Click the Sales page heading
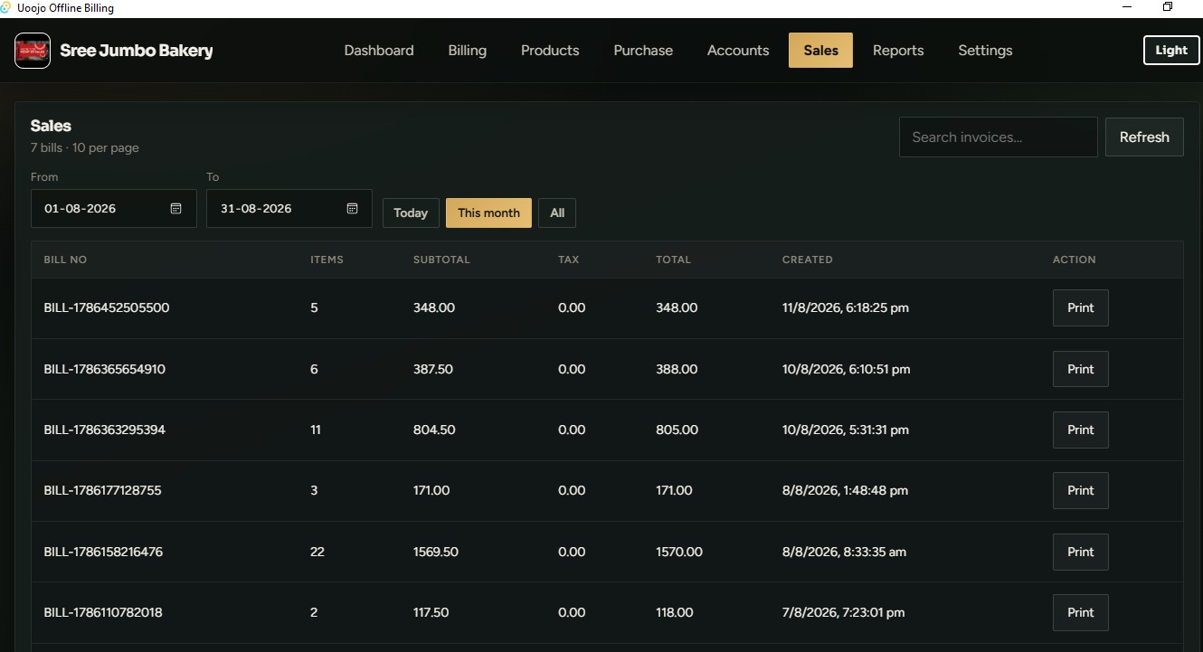Image resolution: width=1203 pixels, height=652 pixels. 51,126
